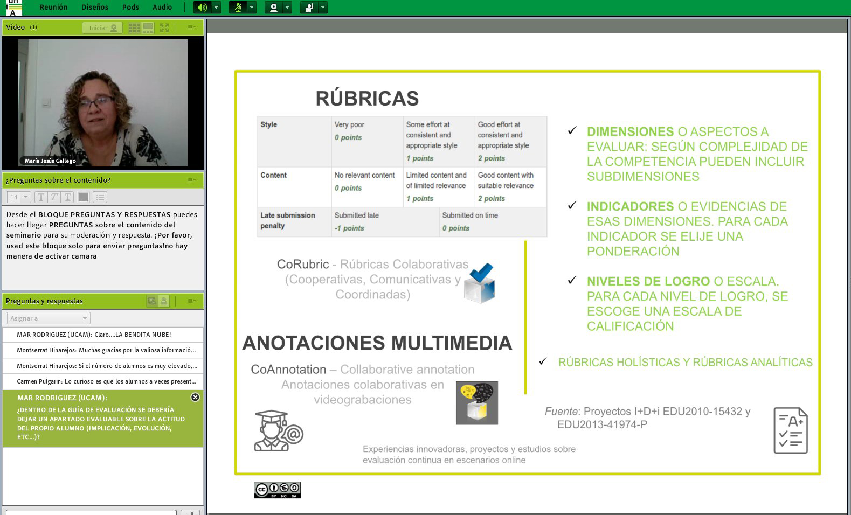Image resolution: width=851 pixels, height=515 pixels.
Task: Click the RÚBRICAS slide heading
Action: (367, 99)
